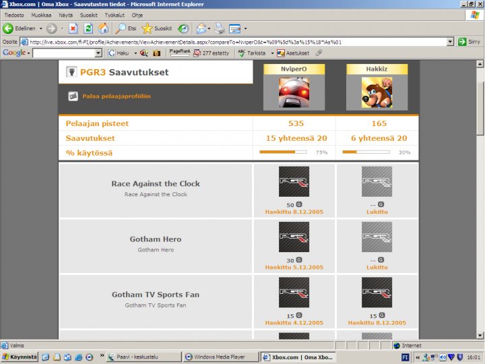This screenshot has width=485, height=364.
Task: Open Hakkiz gamertag header
Action: click(x=377, y=69)
